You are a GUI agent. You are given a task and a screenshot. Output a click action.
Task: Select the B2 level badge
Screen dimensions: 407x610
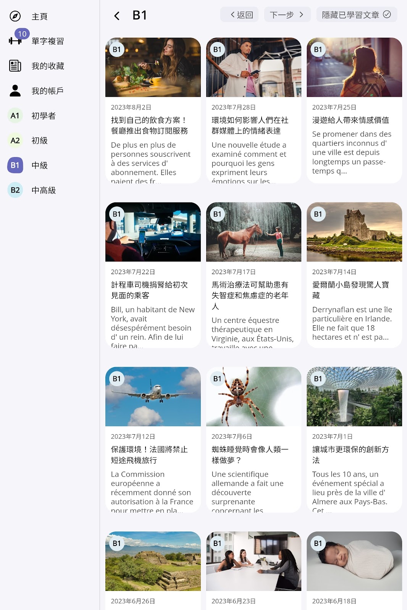[15, 190]
